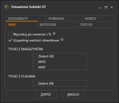
Task: Click info icon beside Uzupełniaj wartości słownikowe
Action: click(x=62, y=40)
